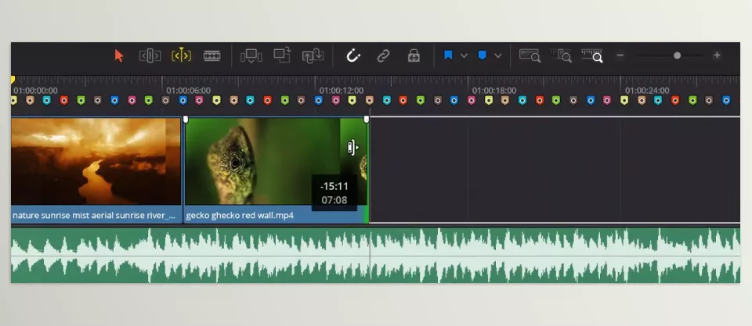Toggle Linked Selection chain icon

click(383, 56)
